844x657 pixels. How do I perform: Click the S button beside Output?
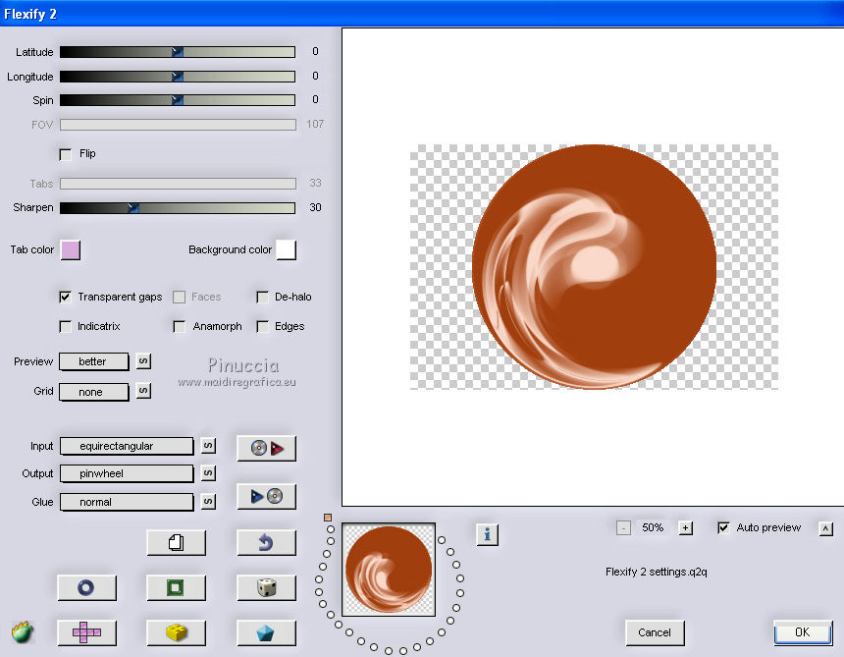[208, 473]
